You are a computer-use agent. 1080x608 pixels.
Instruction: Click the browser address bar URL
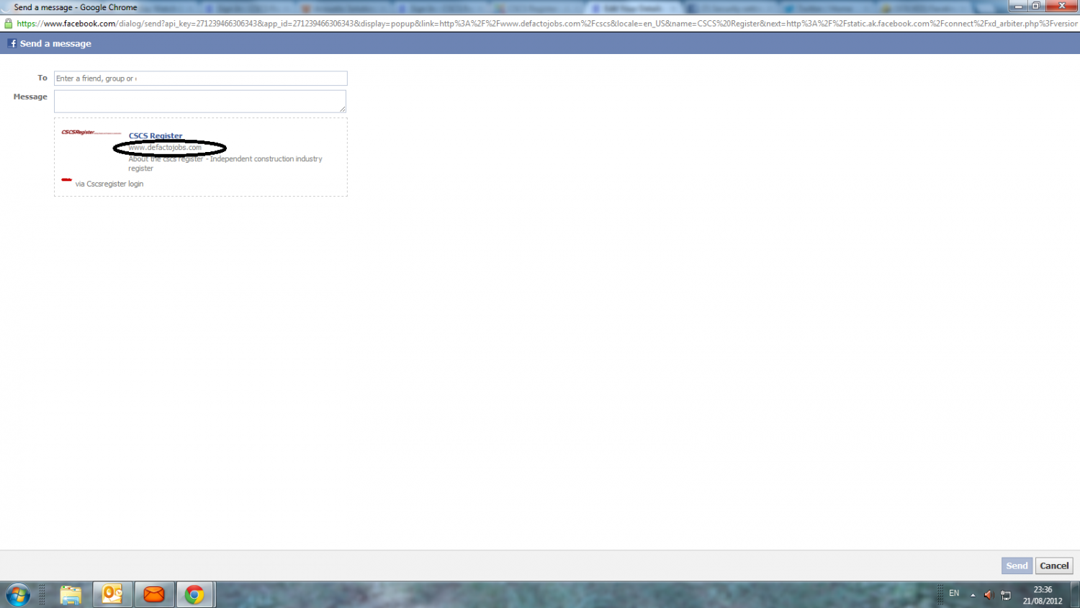pyautogui.click(x=546, y=24)
